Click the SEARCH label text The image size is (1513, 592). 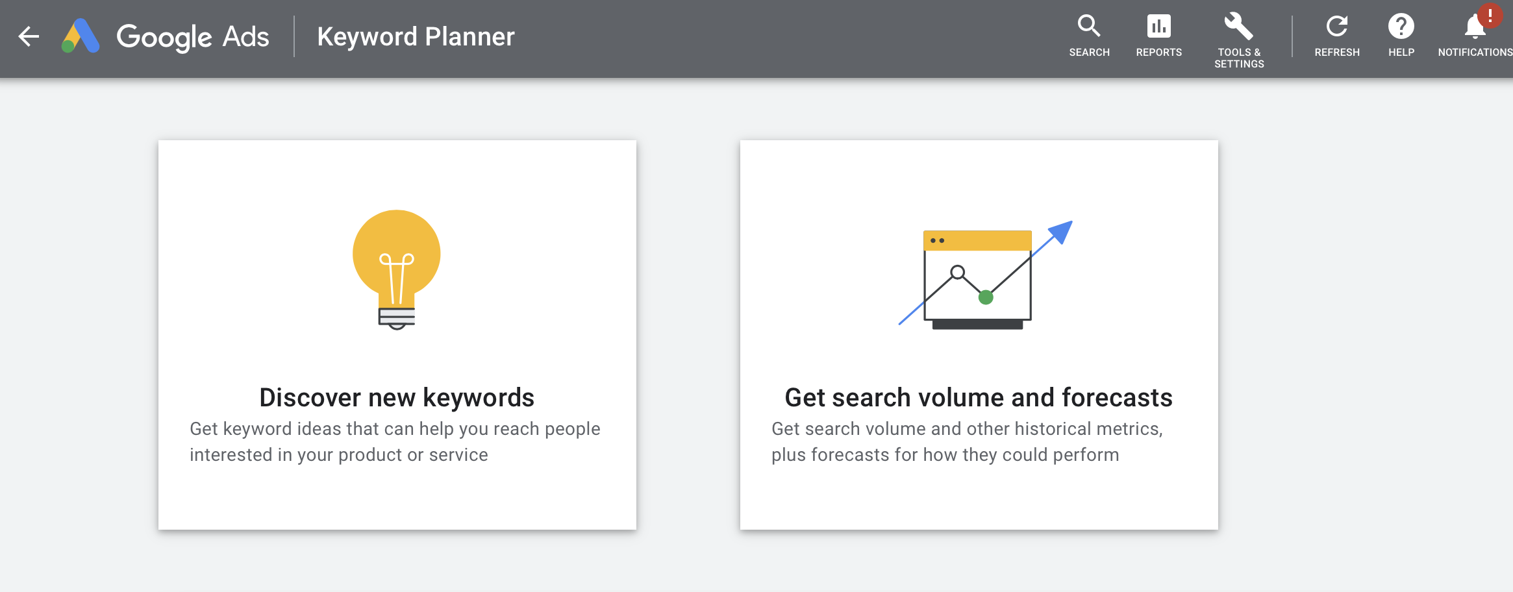(x=1090, y=53)
